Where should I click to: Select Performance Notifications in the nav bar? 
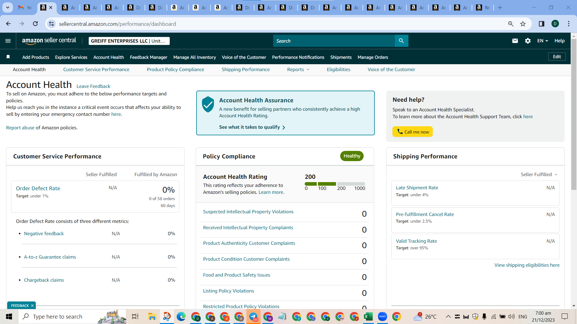(298, 57)
